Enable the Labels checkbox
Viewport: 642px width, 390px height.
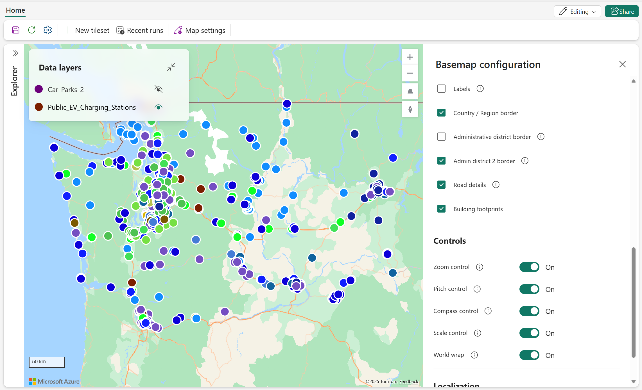tap(441, 89)
